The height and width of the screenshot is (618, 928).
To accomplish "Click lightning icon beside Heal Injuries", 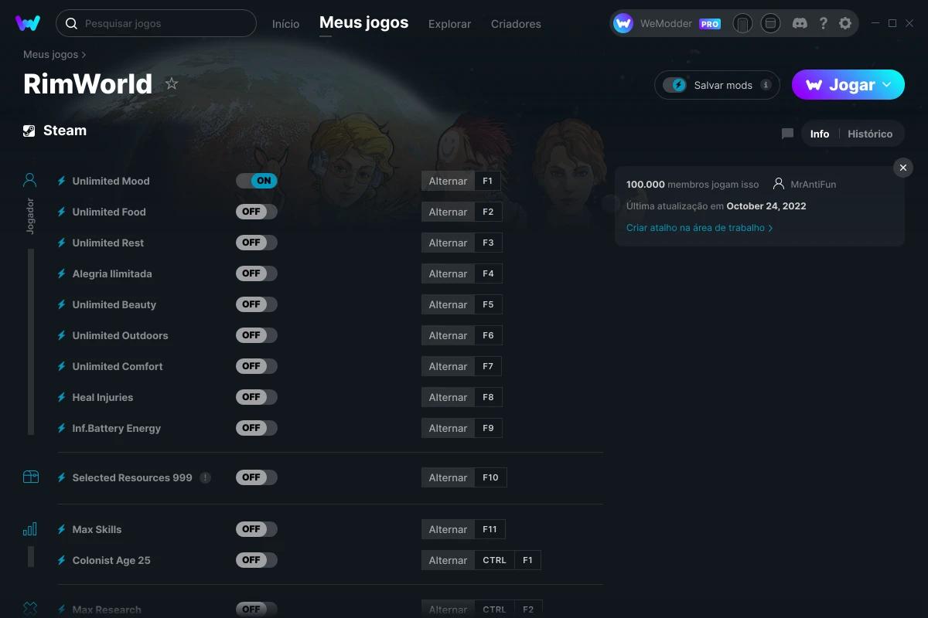I will [x=62, y=397].
